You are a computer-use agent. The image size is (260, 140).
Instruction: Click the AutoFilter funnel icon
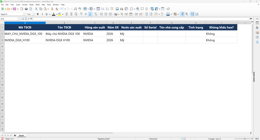[x=112, y=9]
